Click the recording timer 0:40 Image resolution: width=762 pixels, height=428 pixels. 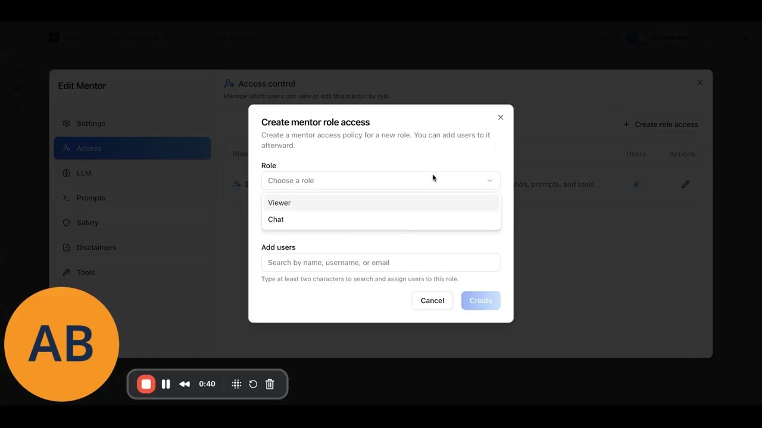coord(207,384)
